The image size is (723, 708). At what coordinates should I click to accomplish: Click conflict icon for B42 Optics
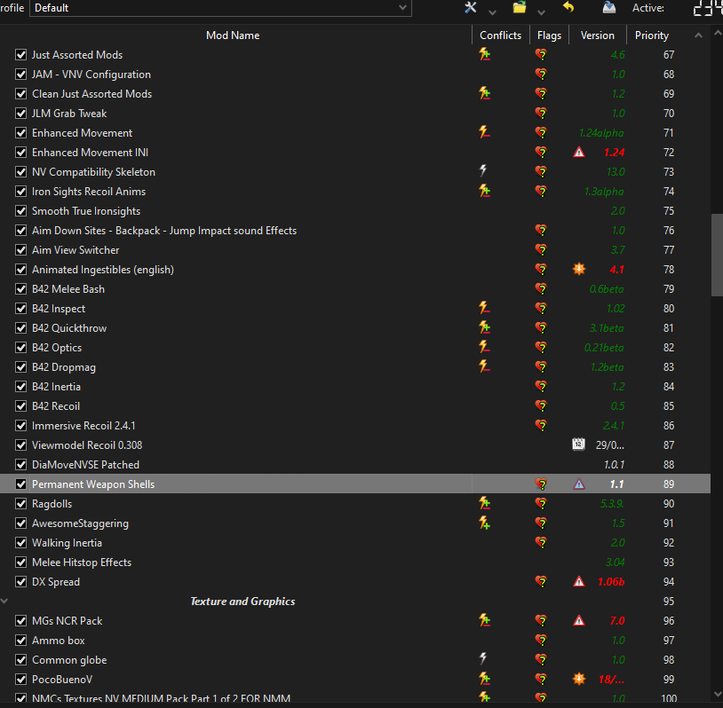coord(484,347)
